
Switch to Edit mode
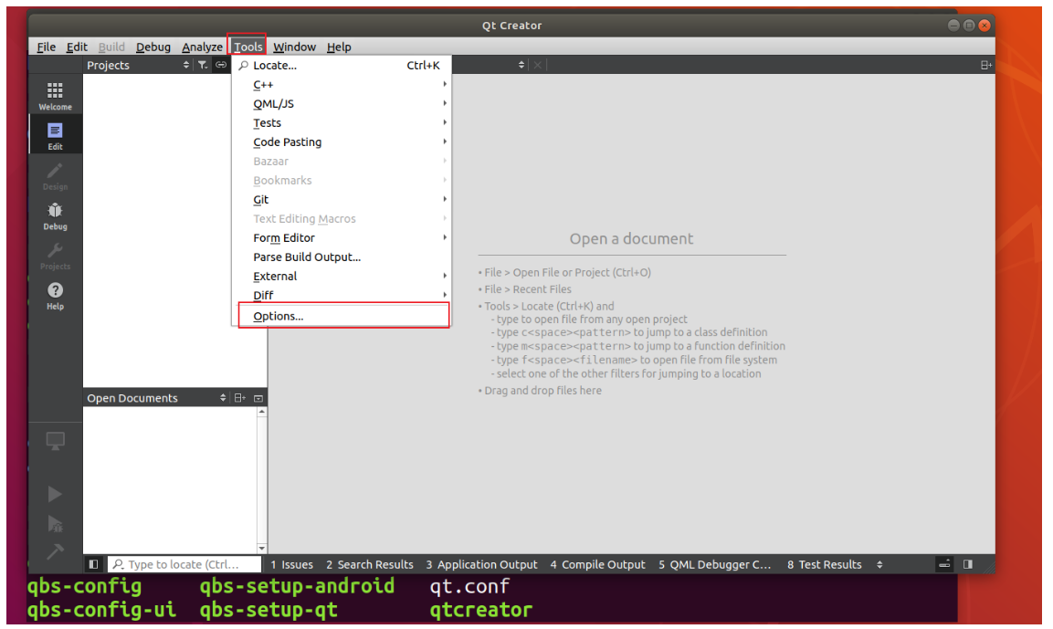55,136
